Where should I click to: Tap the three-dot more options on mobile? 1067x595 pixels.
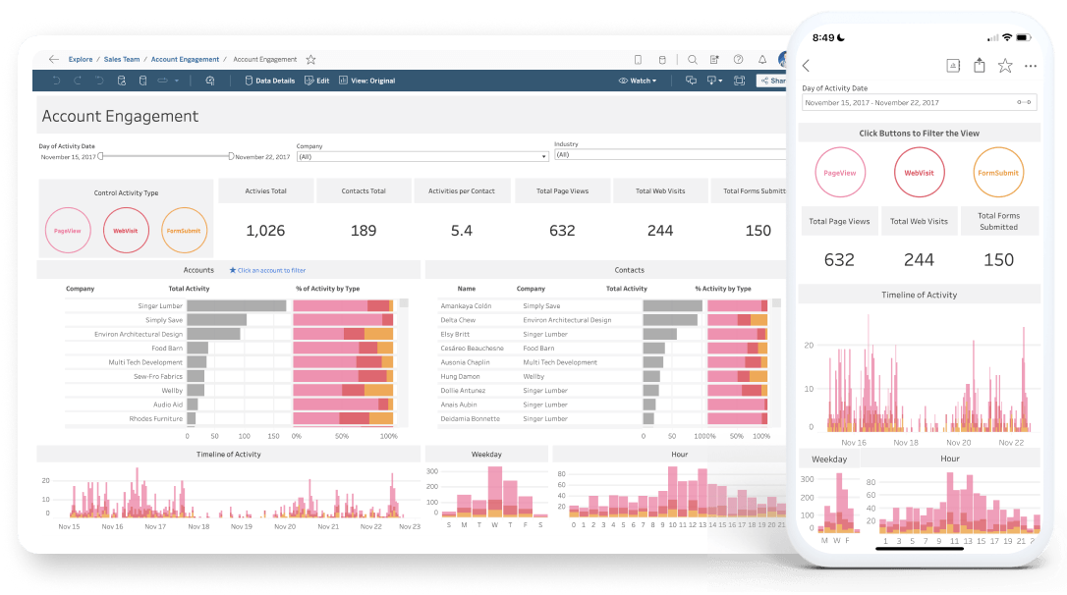click(1031, 66)
